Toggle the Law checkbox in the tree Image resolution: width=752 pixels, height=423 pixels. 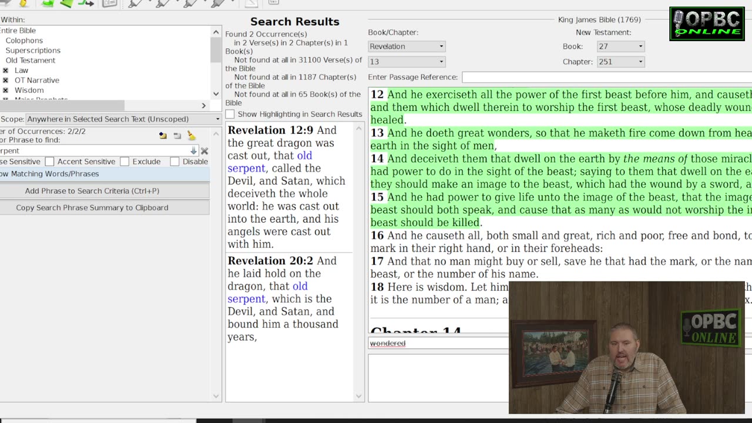click(x=5, y=70)
